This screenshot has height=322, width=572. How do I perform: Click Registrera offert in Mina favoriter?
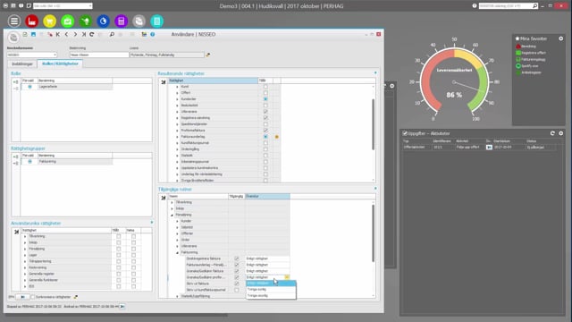[x=534, y=53]
